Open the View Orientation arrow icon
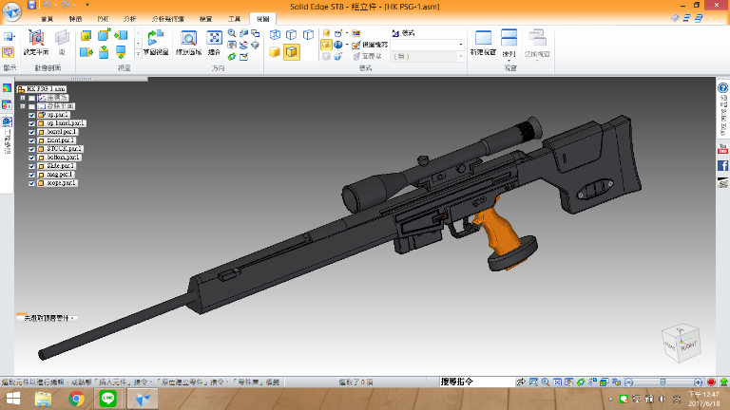Screen dimensions: 730x410 (156, 37)
